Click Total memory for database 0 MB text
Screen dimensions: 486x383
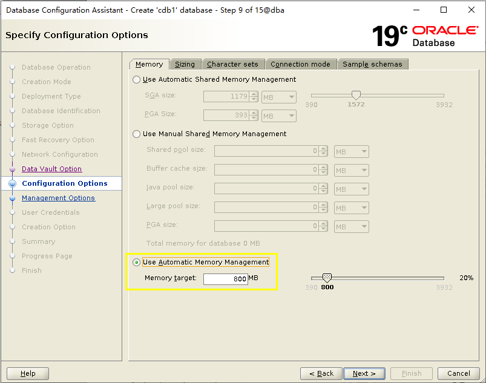203,243
